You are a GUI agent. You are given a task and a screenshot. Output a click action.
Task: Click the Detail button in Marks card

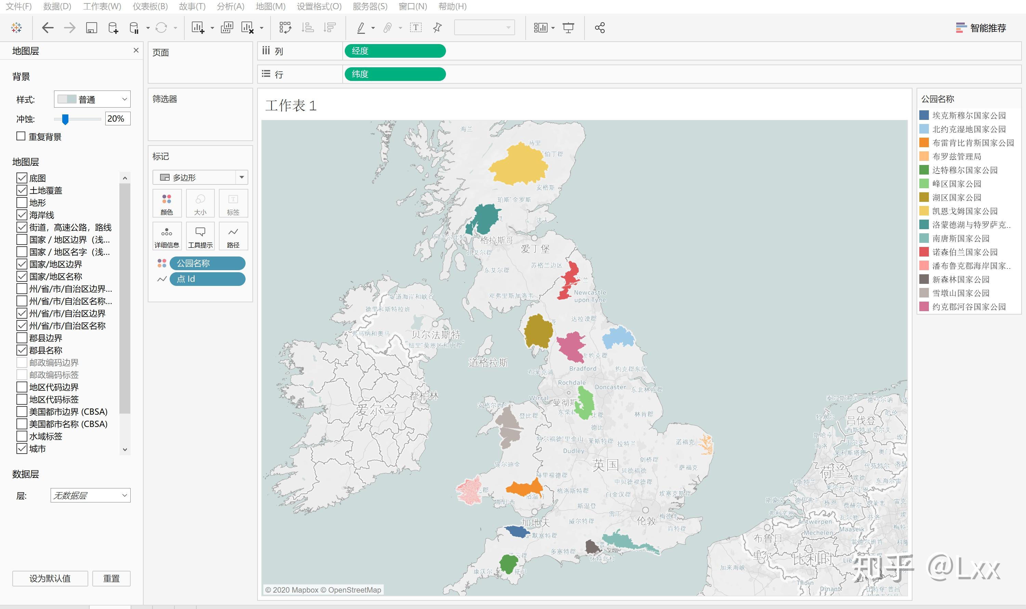click(x=167, y=236)
